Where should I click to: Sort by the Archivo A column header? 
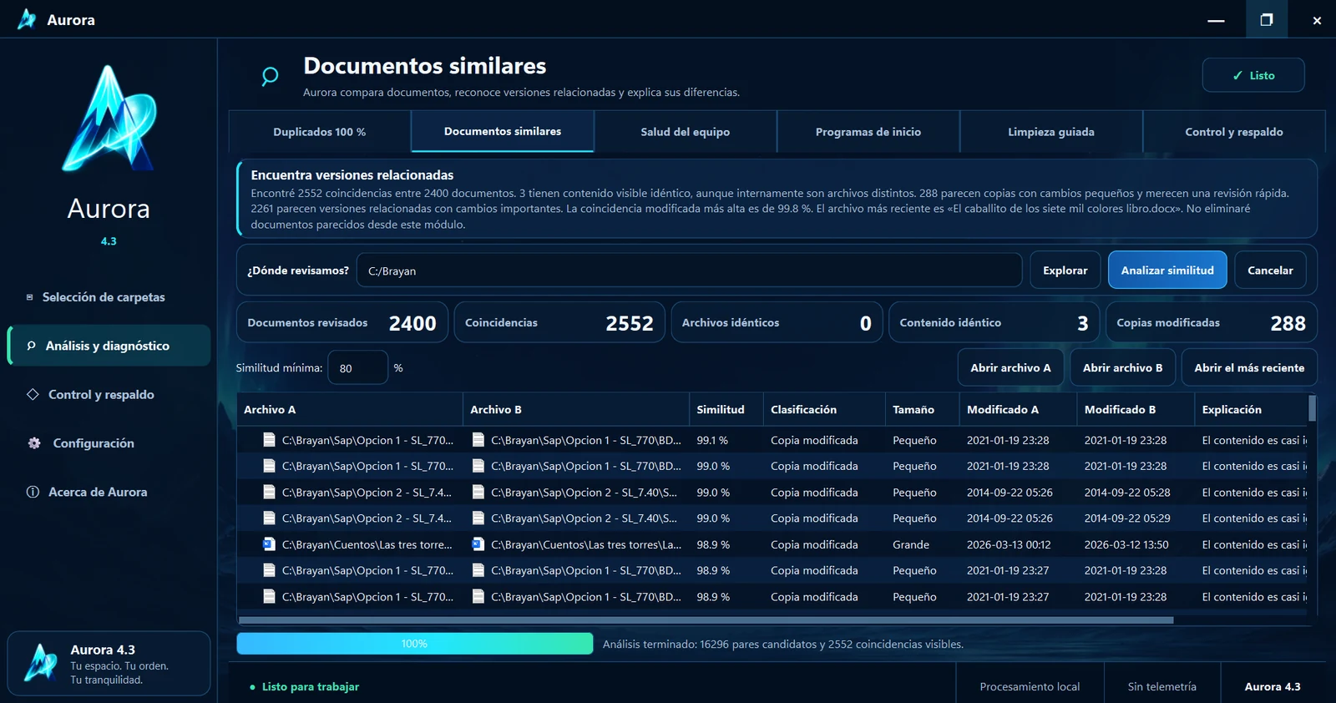tap(350, 410)
